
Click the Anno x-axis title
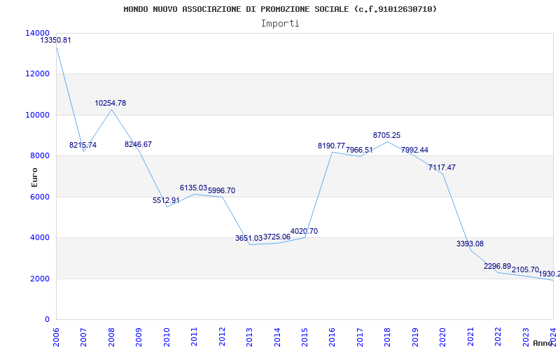coord(543,343)
